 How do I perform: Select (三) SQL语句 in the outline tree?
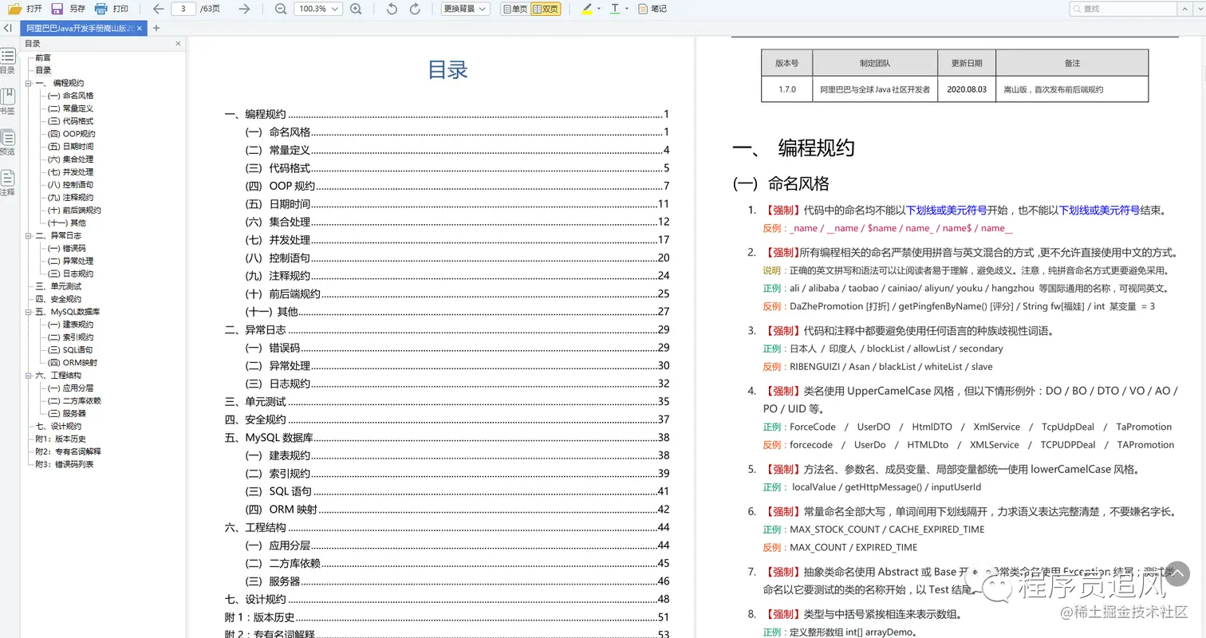[x=70, y=350]
